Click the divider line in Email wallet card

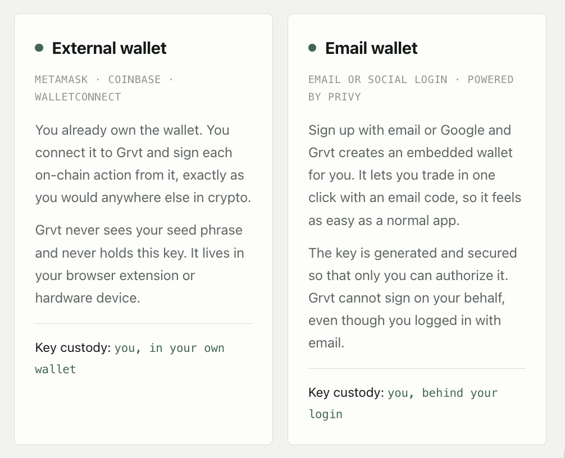point(417,368)
